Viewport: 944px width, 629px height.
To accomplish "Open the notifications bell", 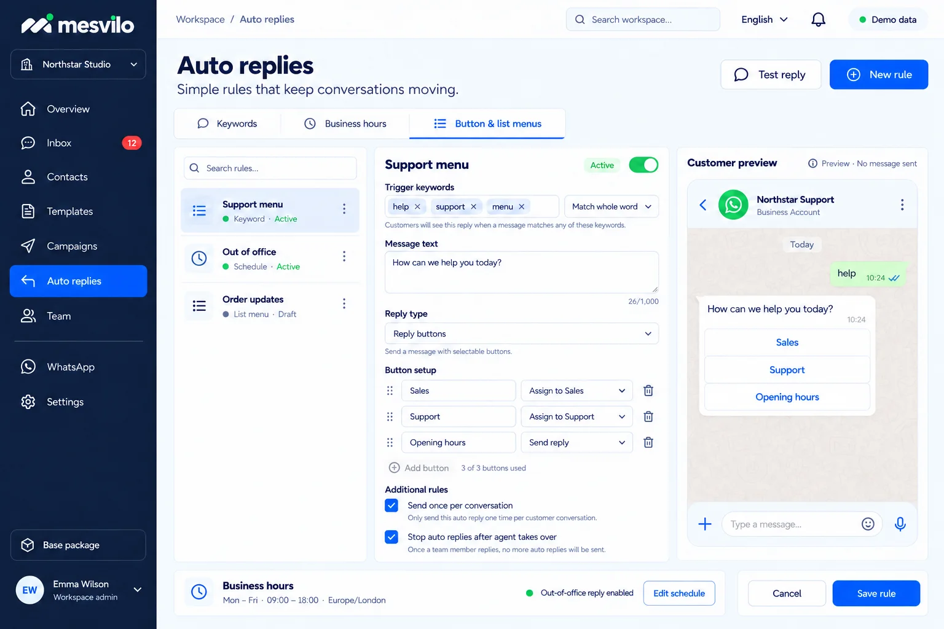I will point(818,20).
